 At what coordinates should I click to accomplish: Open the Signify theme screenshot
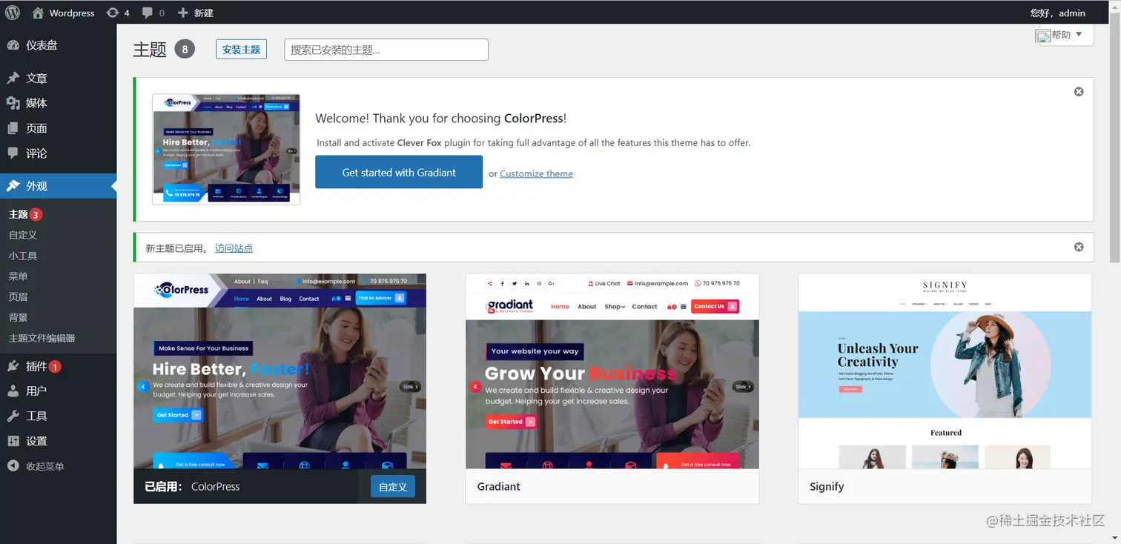(945, 371)
